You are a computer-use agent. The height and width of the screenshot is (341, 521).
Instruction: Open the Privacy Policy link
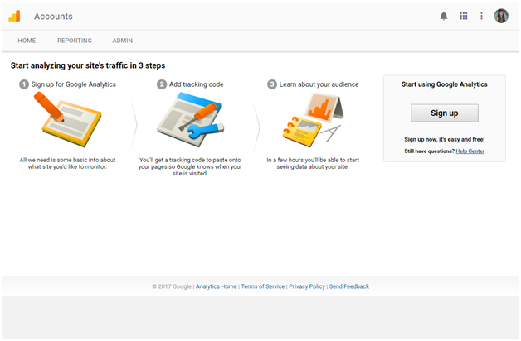click(307, 286)
